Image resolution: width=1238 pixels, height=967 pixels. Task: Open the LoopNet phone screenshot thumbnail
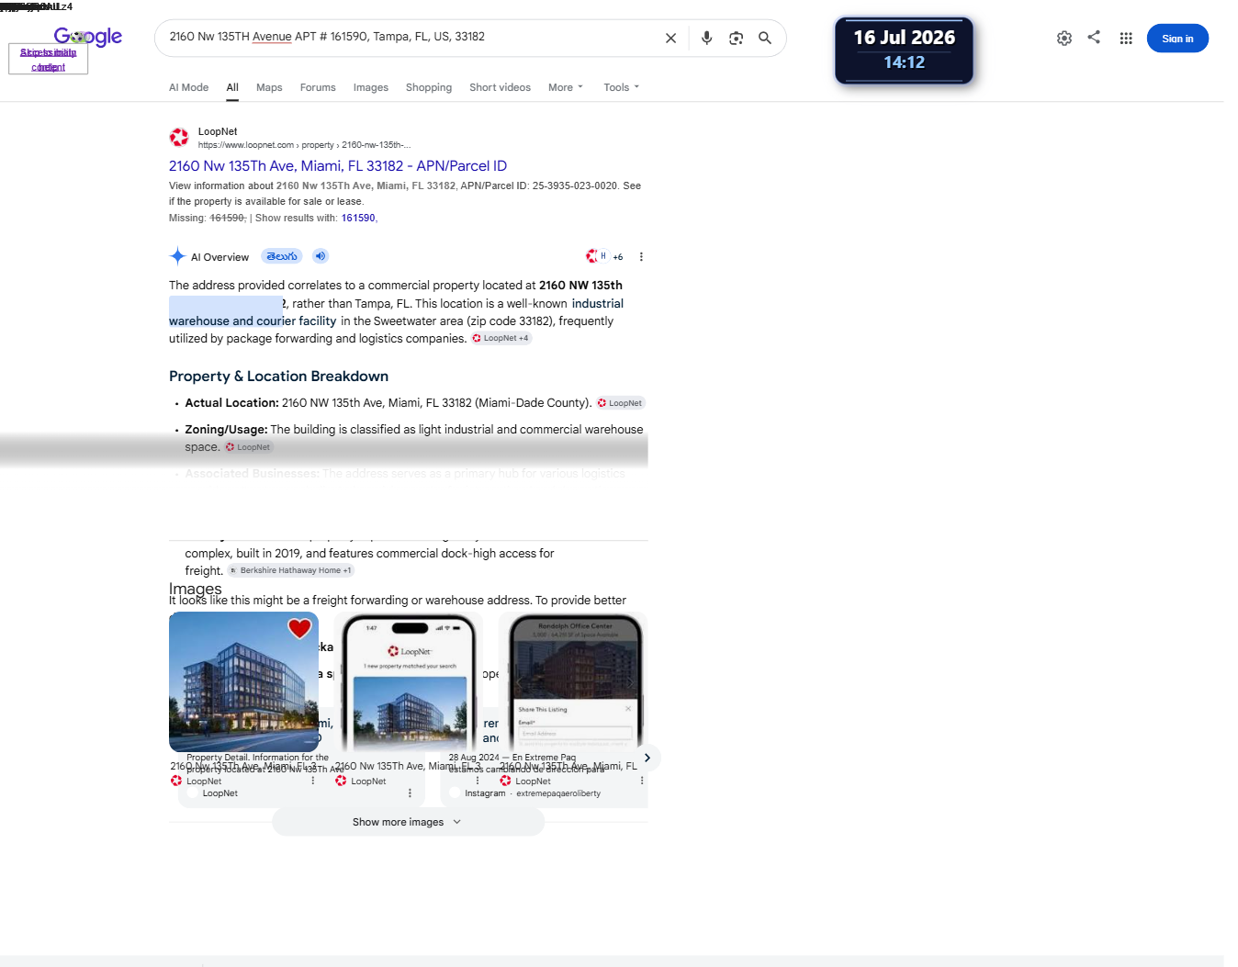409,682
